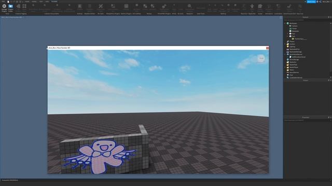Click the share icon beside Collaborate
The image size is (332, 186).
320,2
